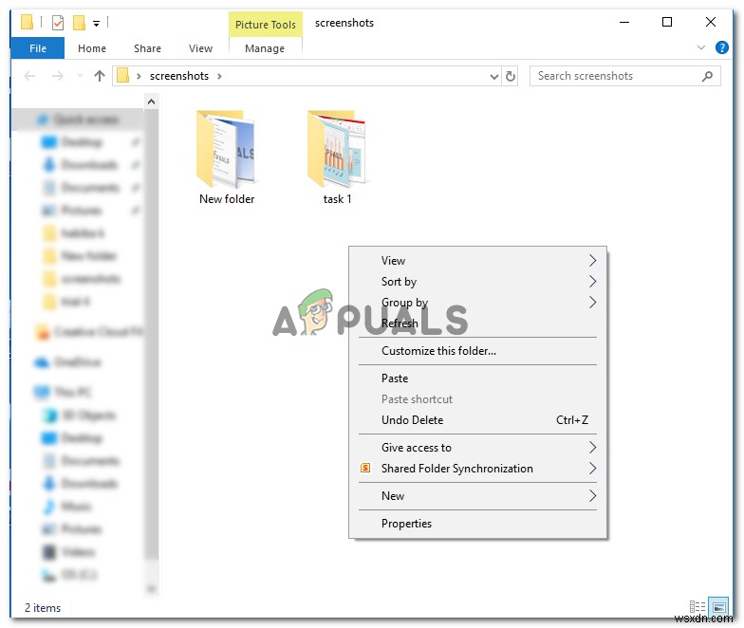This screenshot has height=628, width=744.
Task: Click the New folder name label
Action: 226,199
